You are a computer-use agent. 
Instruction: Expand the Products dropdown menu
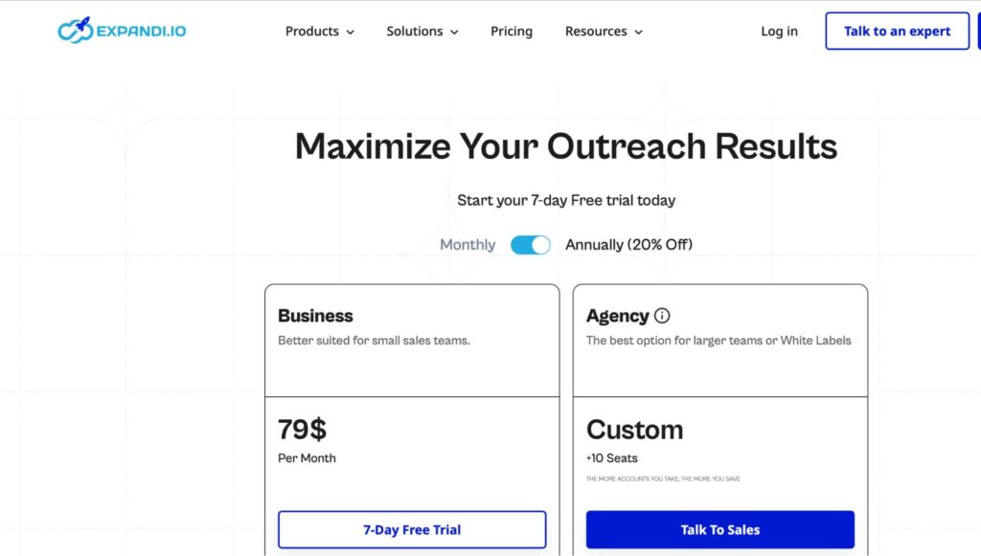tap(319, 32)
